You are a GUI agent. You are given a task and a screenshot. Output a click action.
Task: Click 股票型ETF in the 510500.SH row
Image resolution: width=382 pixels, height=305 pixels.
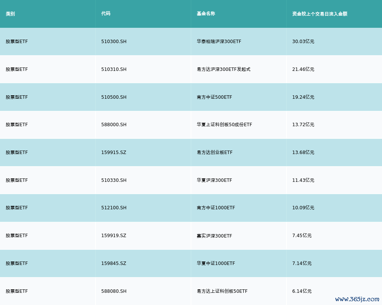17,97
